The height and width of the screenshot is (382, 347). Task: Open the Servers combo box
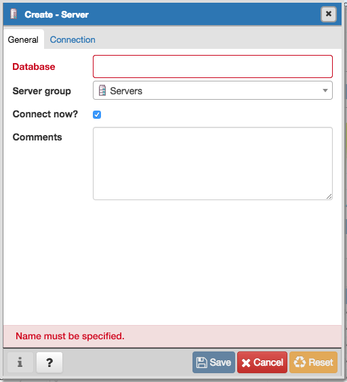(213, 90)
